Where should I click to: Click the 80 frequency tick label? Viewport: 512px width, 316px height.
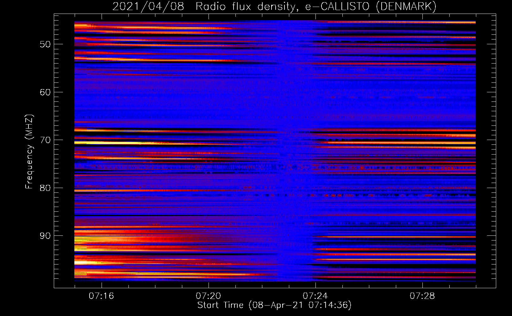coord(45,188)
